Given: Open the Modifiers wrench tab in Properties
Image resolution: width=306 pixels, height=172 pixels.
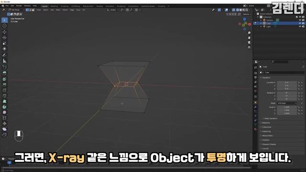Looking at the screenshot, I should 255,107.
